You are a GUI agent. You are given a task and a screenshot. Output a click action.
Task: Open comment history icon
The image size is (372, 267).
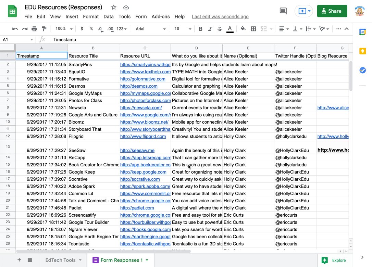click(283, 11)
